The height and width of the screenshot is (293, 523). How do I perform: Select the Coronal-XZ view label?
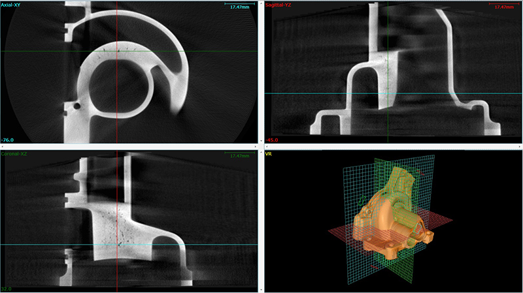click(x=18, y=154)
